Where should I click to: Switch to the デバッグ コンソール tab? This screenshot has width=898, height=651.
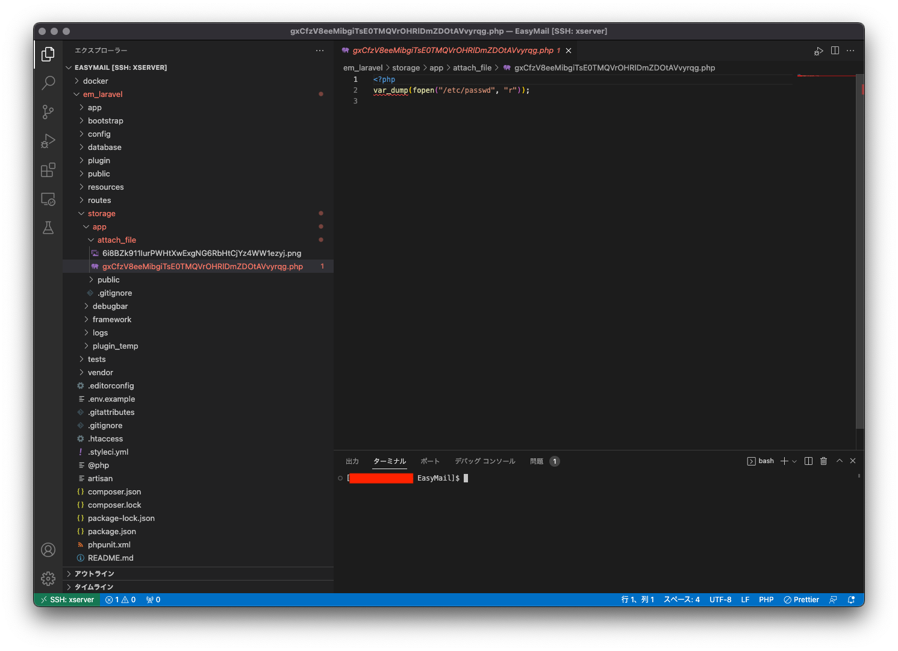coord(485,461)
